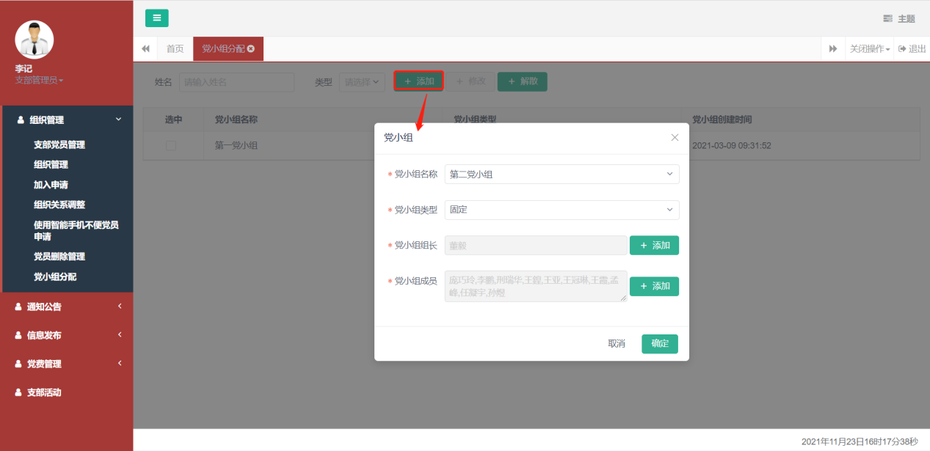
Task: Switch to the 首页 tab
Action: pos(175,49)
